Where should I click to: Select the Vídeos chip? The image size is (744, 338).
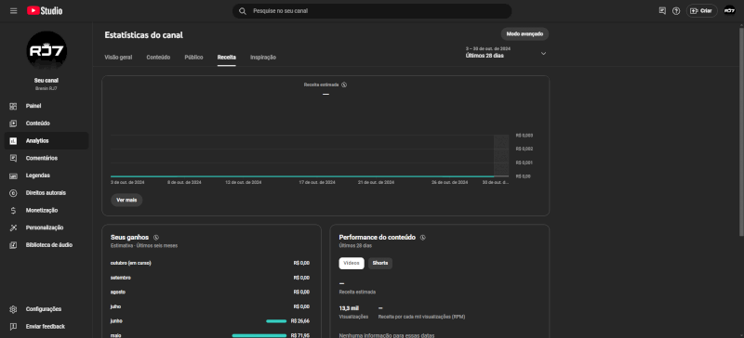click(352, 263)
